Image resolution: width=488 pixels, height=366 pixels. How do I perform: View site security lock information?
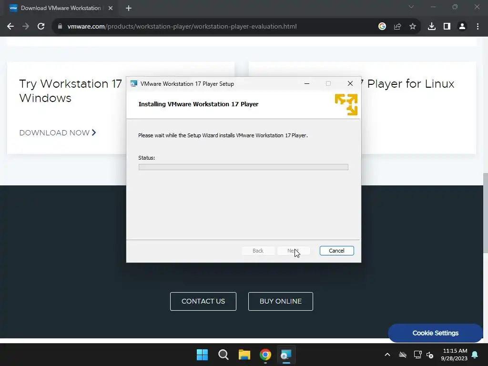(x=60, y=27)
